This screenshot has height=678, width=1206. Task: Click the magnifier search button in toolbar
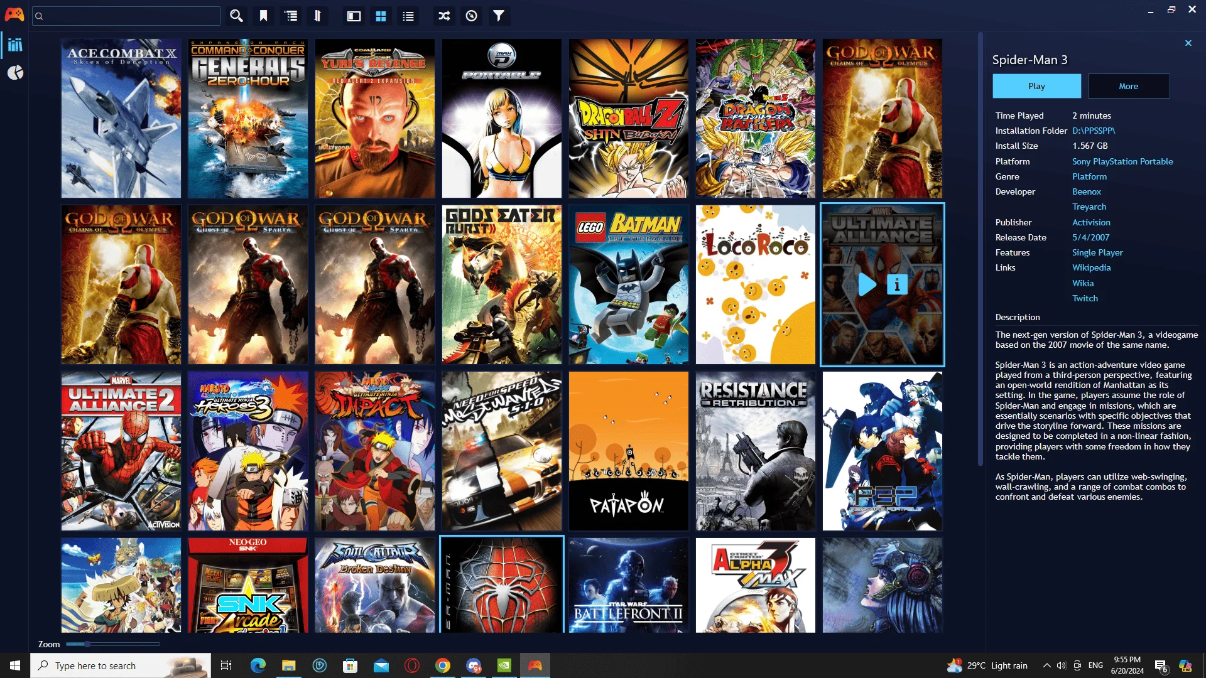236,16
